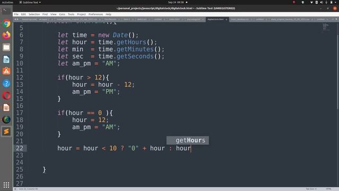Open the Help menu
The width and height of the screenshot is (339, 191).
[x=108, y=14]
